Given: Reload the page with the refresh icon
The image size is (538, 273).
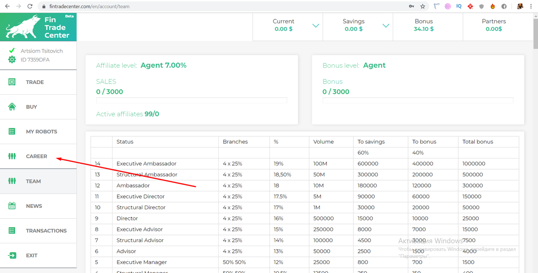Looking at the screenshot, I should point(30,6).
